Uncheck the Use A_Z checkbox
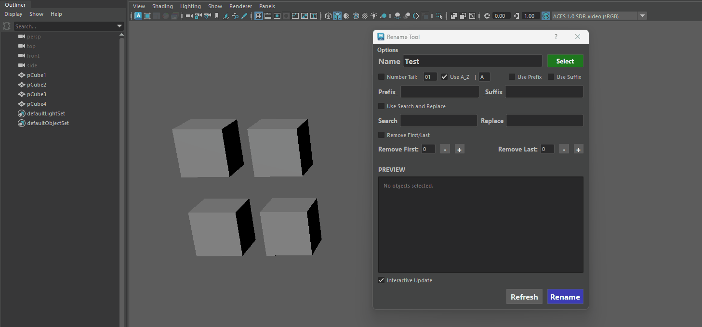 pyautogui.click(x=445, y=77)
